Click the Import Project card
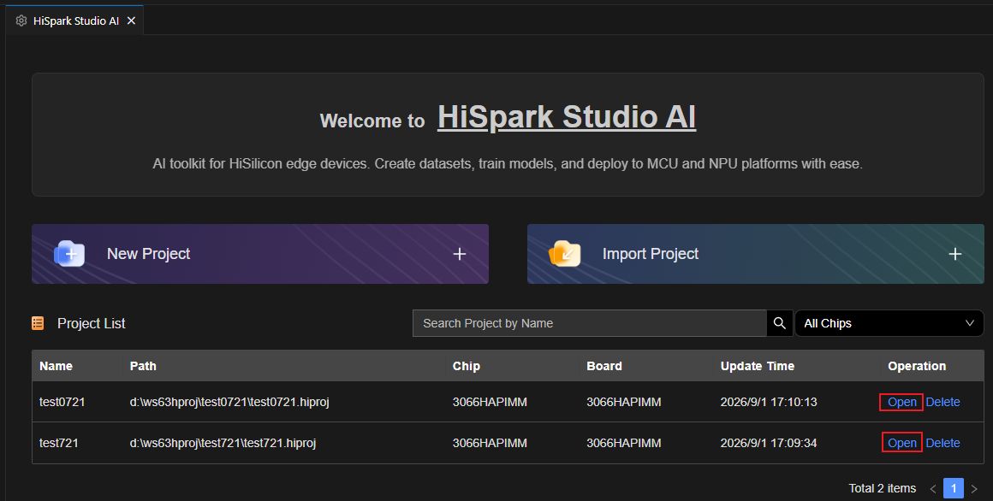Image resolution: width=993 pixels, height=501 pixels. (x=756, y=254)
